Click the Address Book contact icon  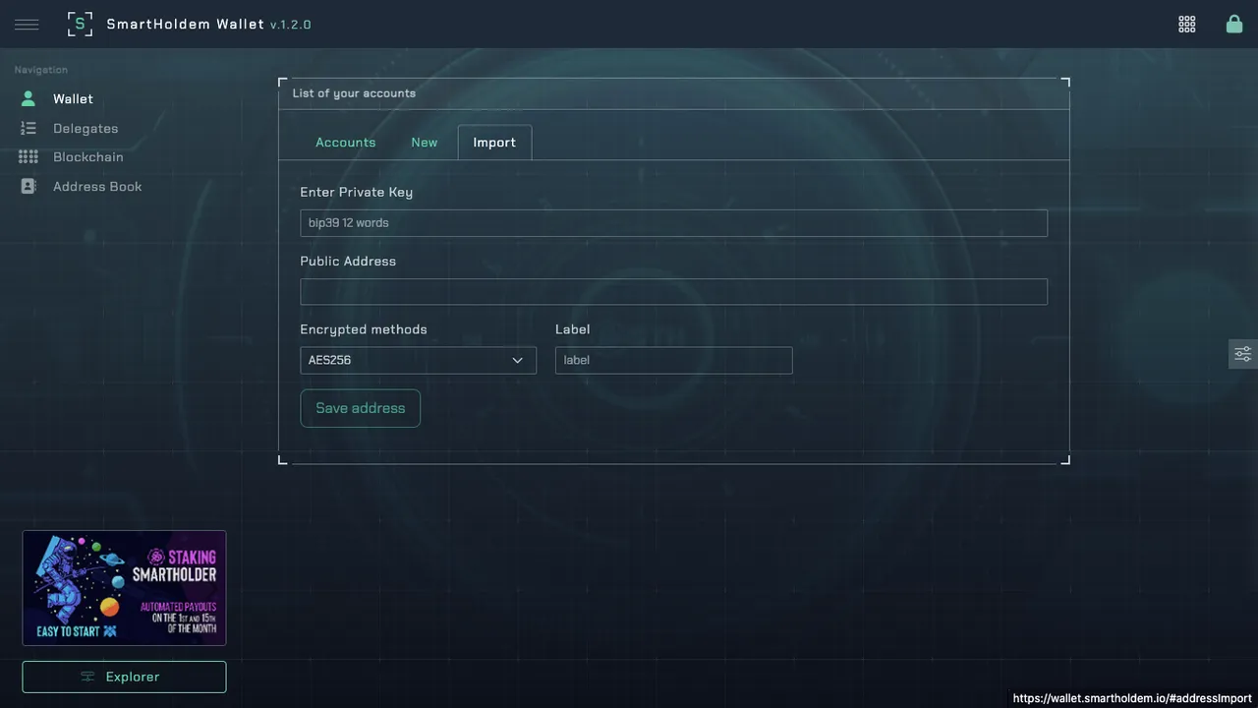(29, 186)
